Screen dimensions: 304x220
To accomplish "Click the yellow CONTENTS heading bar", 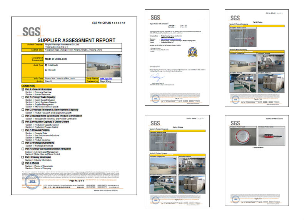I will pyautogui.click(x=64, y=86).
